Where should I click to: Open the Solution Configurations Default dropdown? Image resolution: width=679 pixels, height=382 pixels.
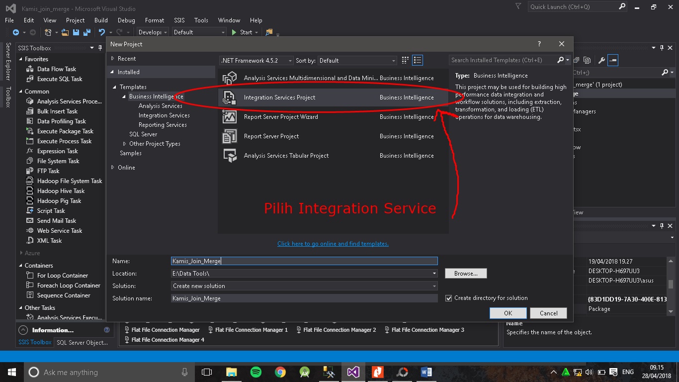pyautogui.click(x=199, y=32)
